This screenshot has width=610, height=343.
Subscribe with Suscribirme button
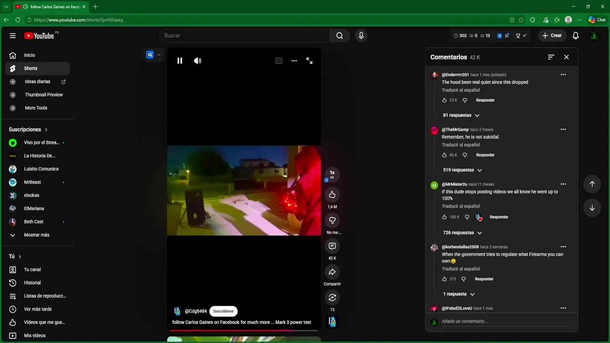[x=224, y=311]
